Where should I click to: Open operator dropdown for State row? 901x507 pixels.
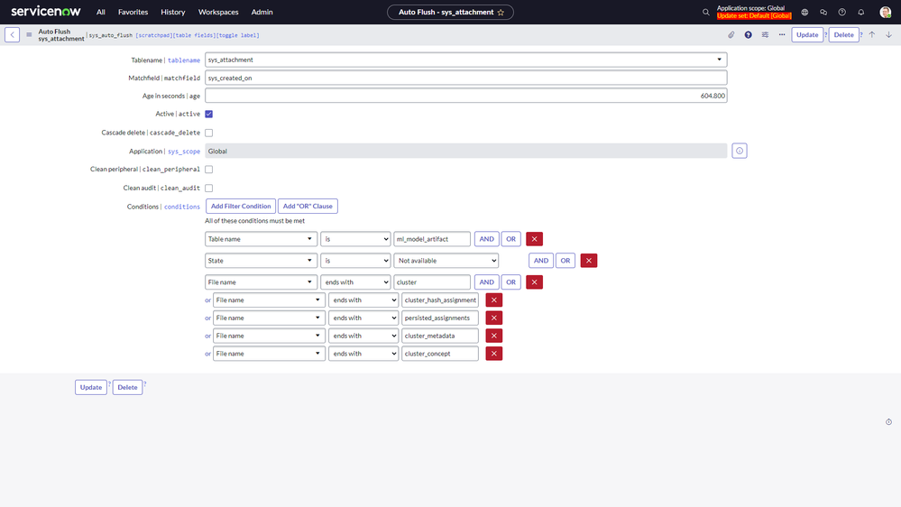pyautogui.click(x=355, y=261)
